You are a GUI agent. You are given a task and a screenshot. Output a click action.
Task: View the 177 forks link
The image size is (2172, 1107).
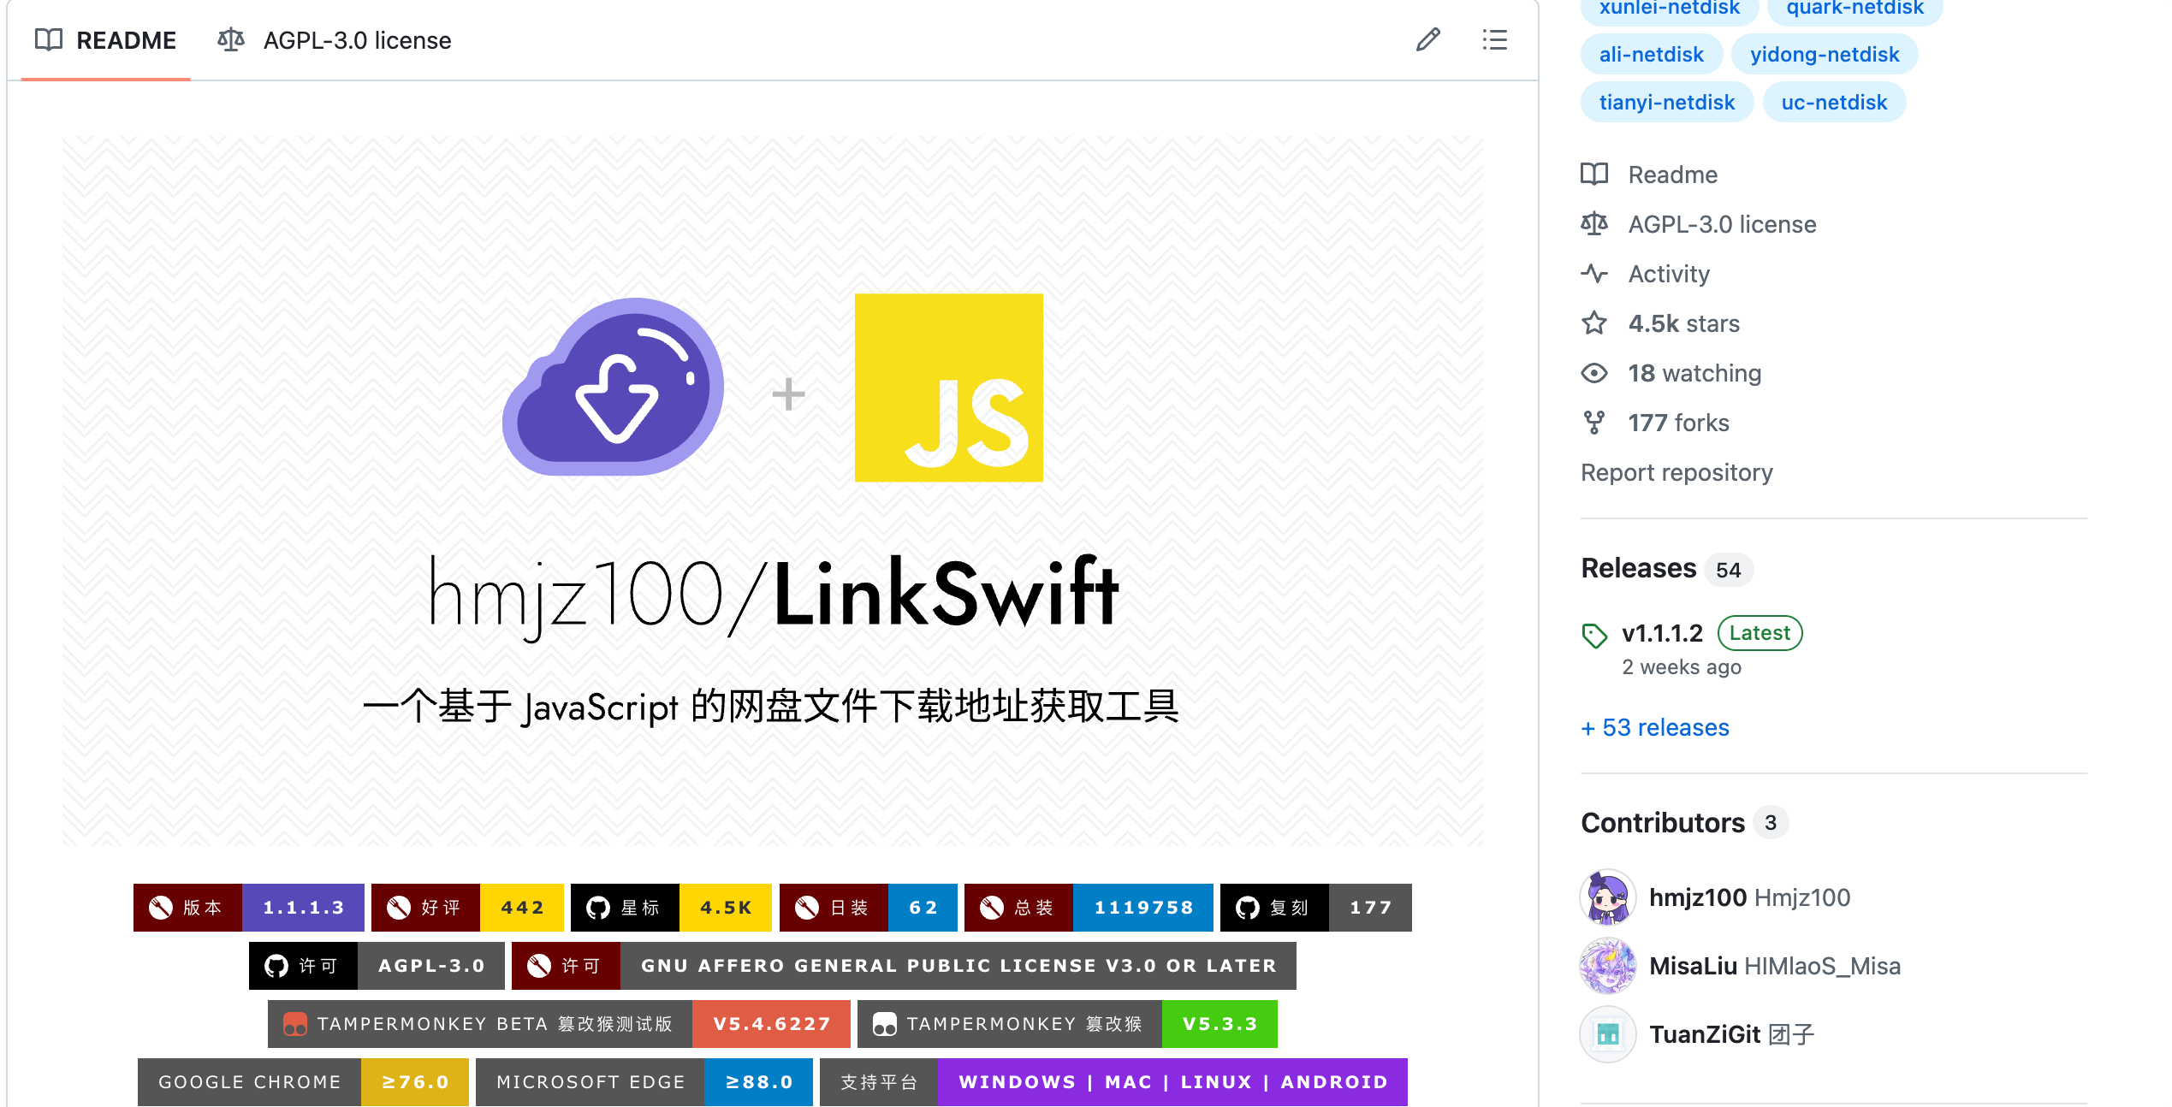(x=1678, y=423)
